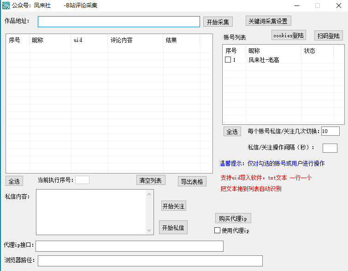Click 全选 under the comment list

[14, 181]
